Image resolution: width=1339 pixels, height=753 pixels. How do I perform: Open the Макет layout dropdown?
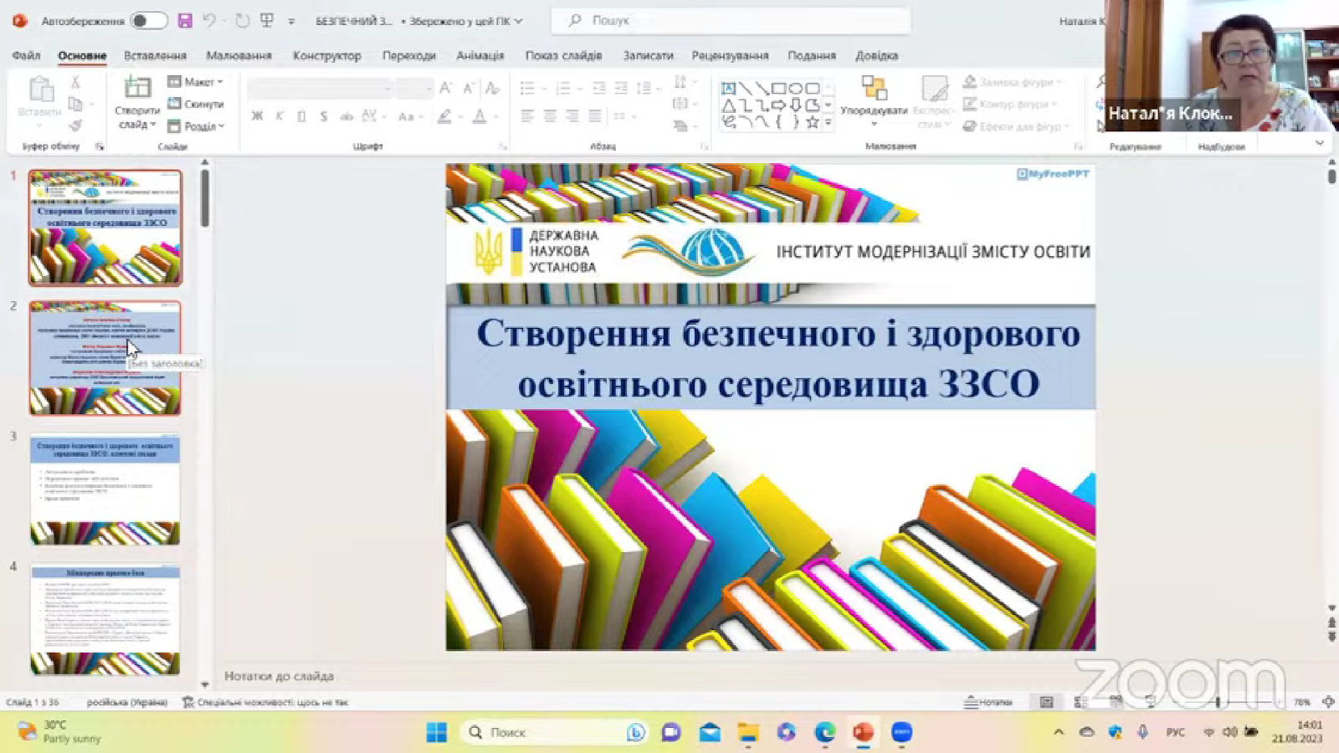click(x=197, y=82)
